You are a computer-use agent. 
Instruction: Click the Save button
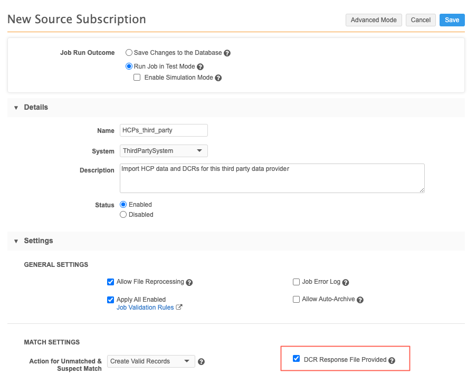[452, 20]
